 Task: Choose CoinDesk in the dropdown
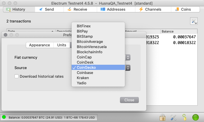[x=98, y=62]
